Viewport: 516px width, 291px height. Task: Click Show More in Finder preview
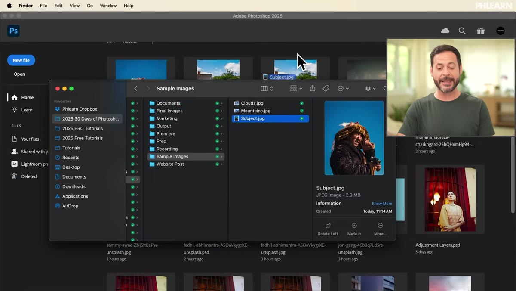coord(382,204)
